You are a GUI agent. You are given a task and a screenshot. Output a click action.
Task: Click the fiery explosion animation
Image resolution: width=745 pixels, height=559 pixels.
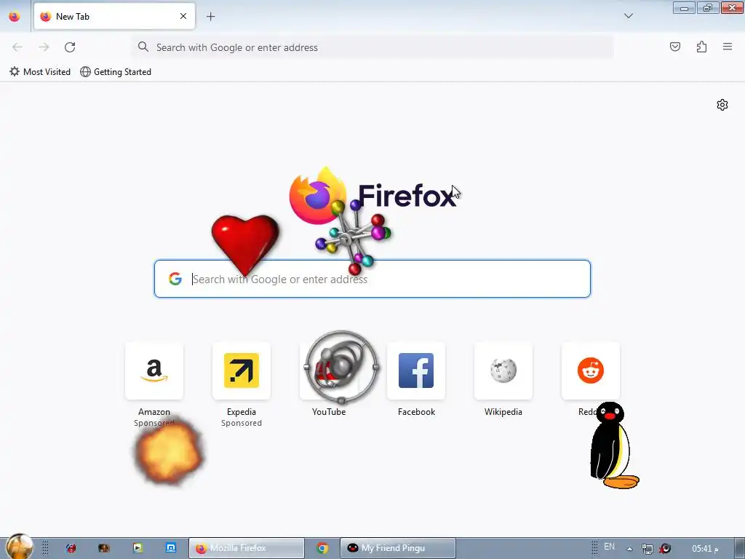(x=169, y=451)
